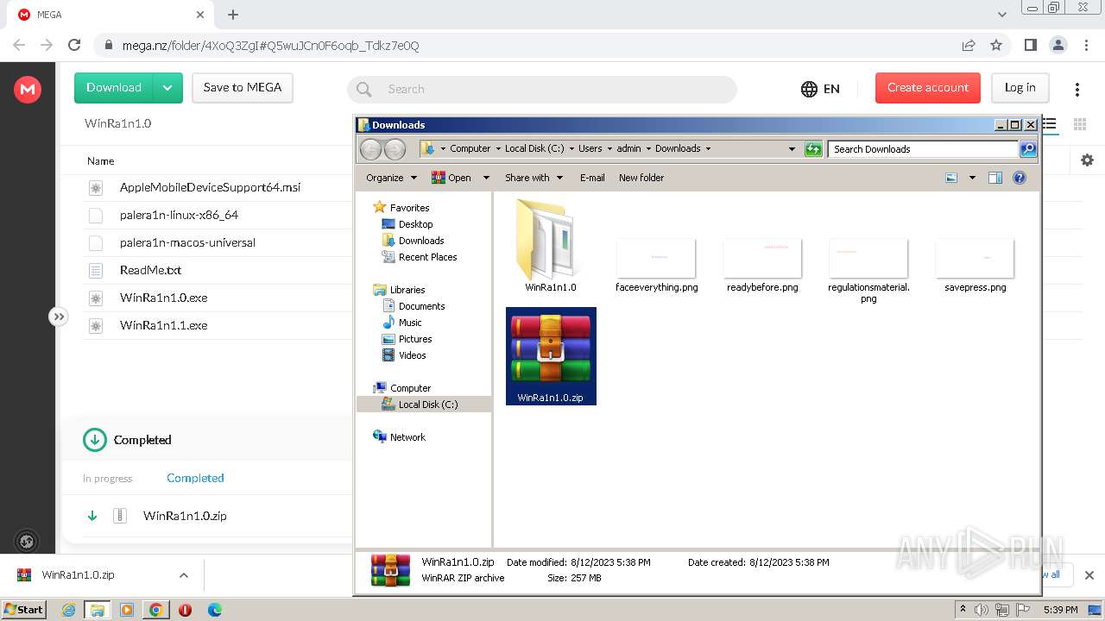The width and height of the screenshot is (1105, 621).
Task: Click New folder in the Explorer toolbar
Action: click(x=641, y=178)
